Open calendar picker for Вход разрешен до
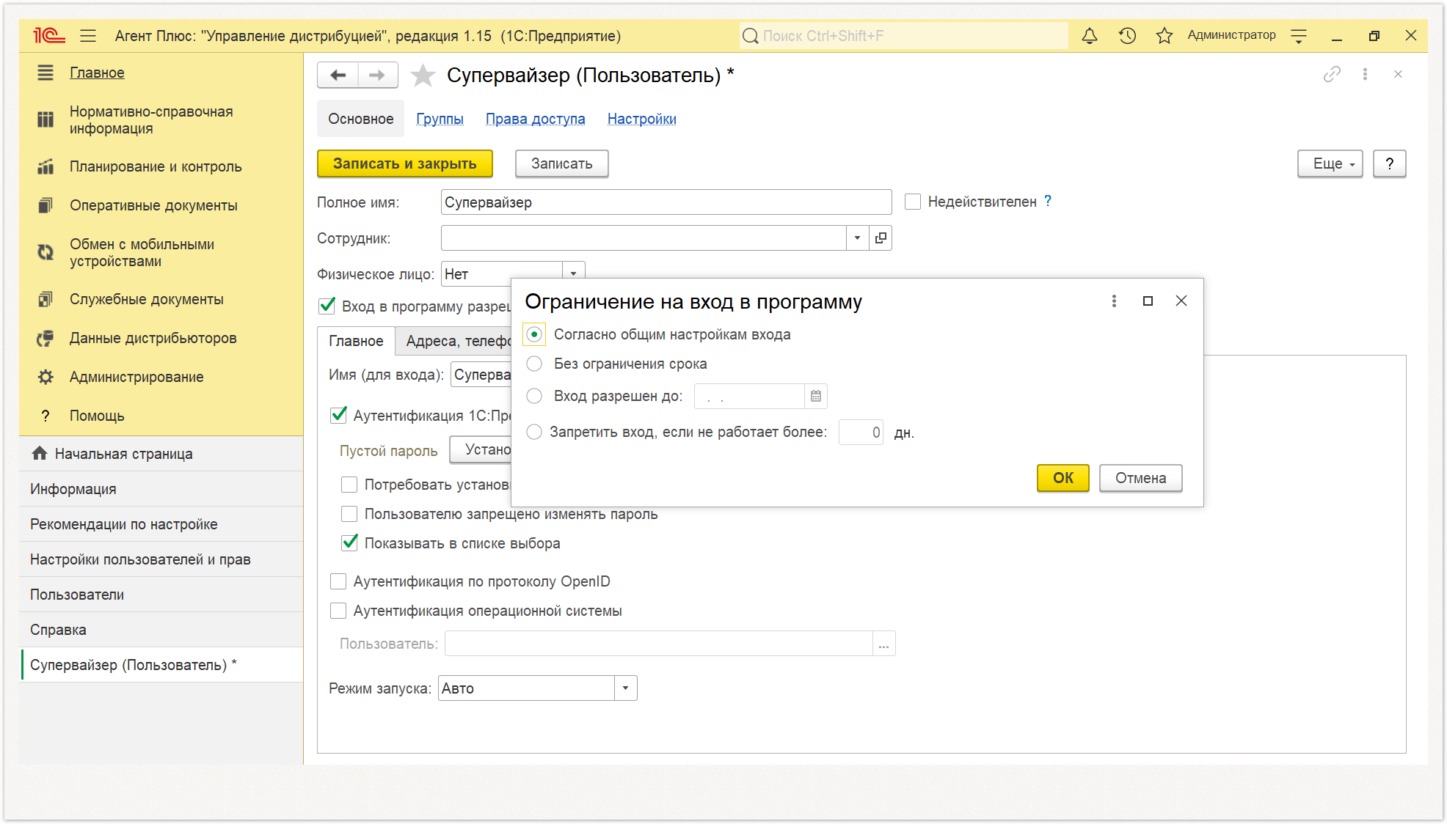The image size is (1447, 824). pyautogui.click(x=815, y=396)
